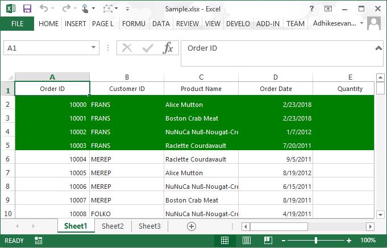Switch to the INSERT ribbon tab
This screenshot has width=387, height=248.
click(75, 24)
